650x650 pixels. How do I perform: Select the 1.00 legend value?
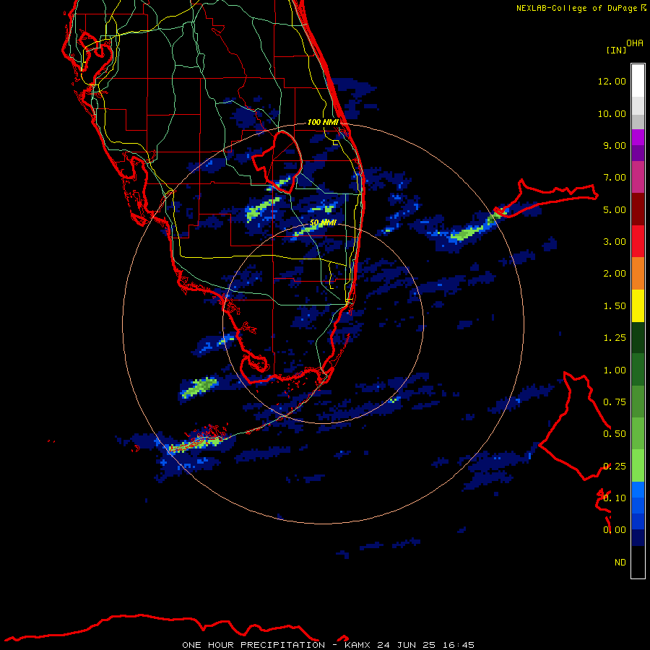pos(615,370)
